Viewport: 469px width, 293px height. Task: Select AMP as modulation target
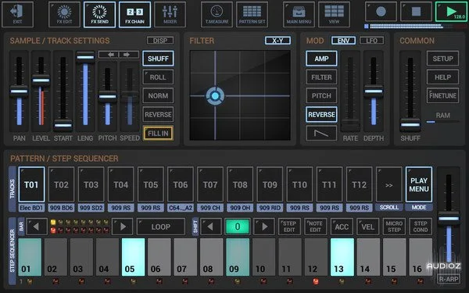(x=321, y=59)
